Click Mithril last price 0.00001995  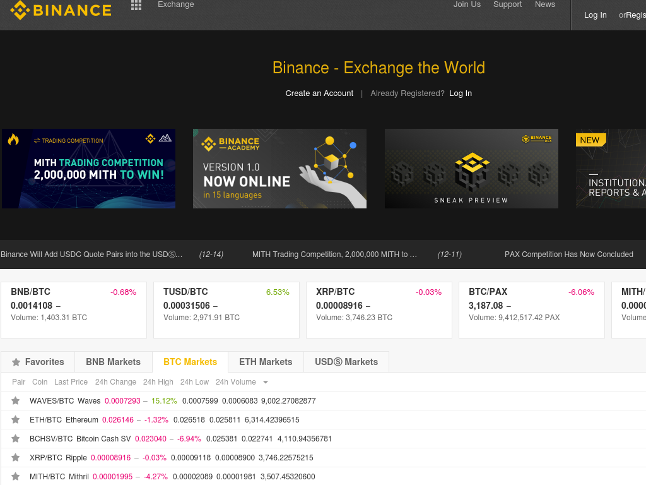pyautogui.click(x=112, y=477)
